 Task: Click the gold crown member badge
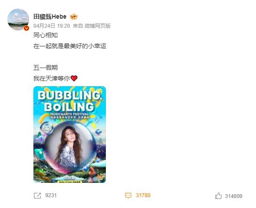click(x=74, y=16)
